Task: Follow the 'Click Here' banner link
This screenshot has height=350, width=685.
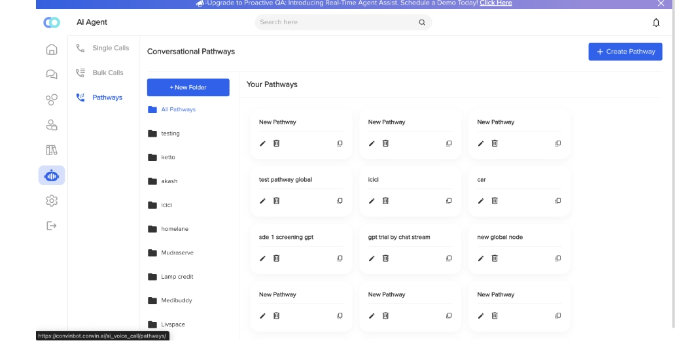Action: [x=496, y=3]
